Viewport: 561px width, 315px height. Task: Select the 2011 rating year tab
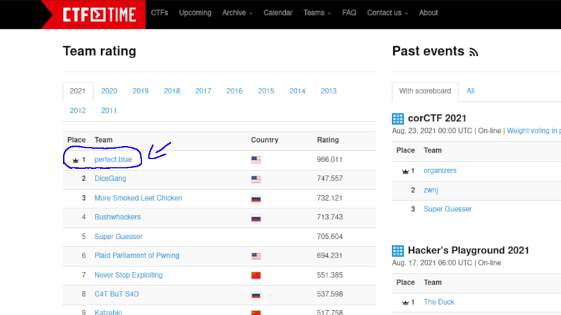tap(109, 110)
